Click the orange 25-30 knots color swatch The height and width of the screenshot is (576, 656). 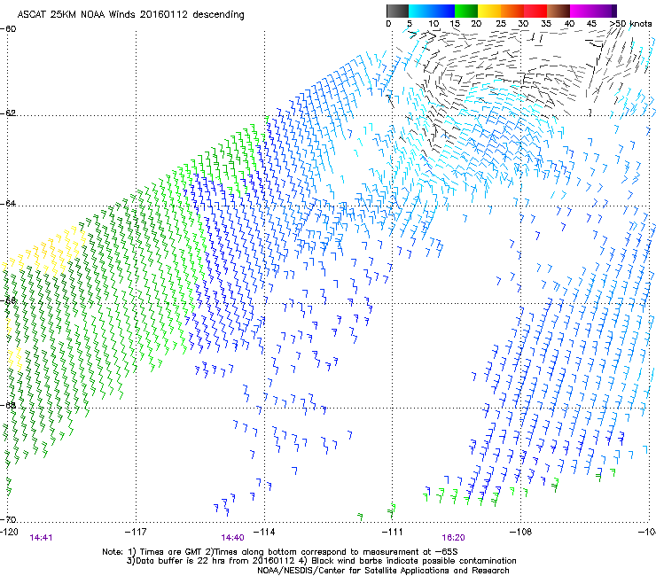(512, 11)
